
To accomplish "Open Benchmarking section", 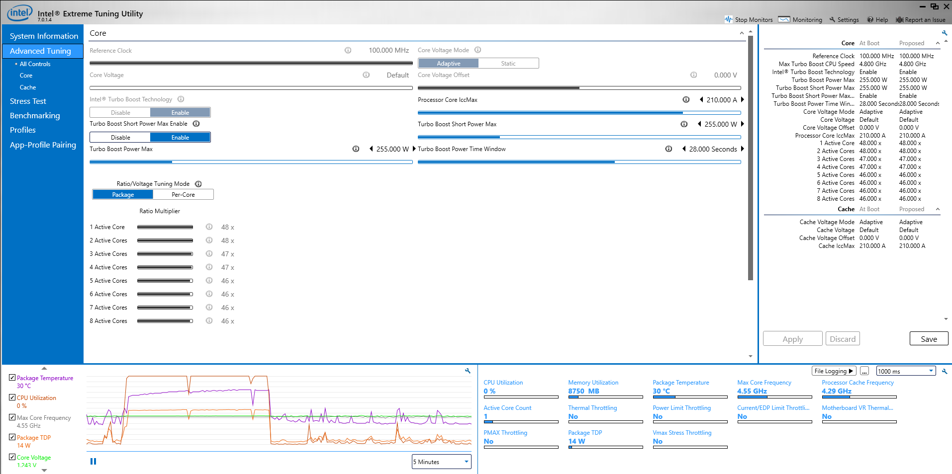I will [x=35, y=115].
